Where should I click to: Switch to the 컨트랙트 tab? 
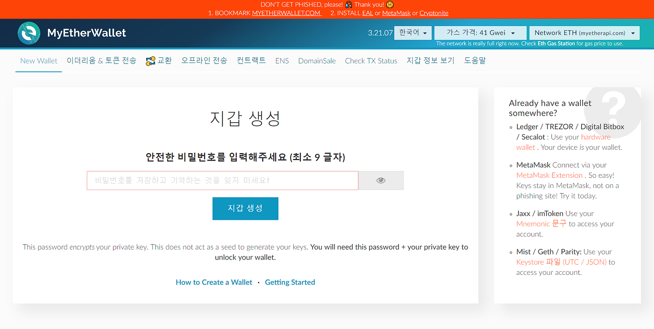(x=251, y=61)
